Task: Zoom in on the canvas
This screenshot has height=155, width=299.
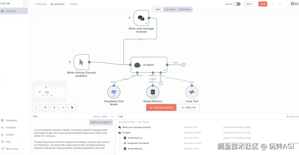Action: pos(45,107)
